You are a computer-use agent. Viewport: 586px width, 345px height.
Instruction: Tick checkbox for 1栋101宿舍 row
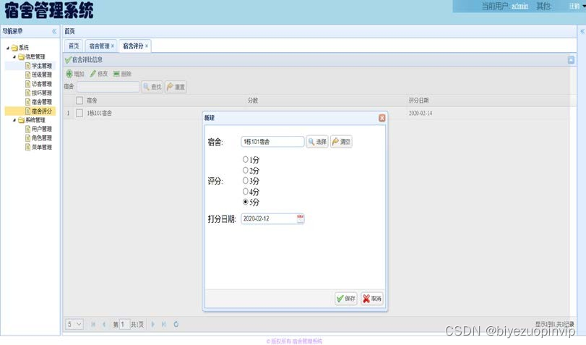[79, 113]
